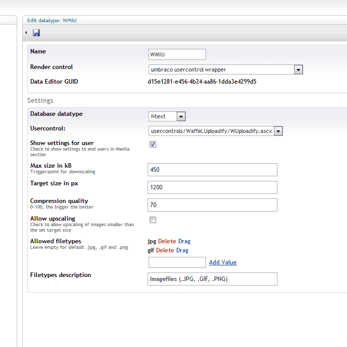Click the save floppy disk icon
Screen dimensions: 347x347
[36, 33]
